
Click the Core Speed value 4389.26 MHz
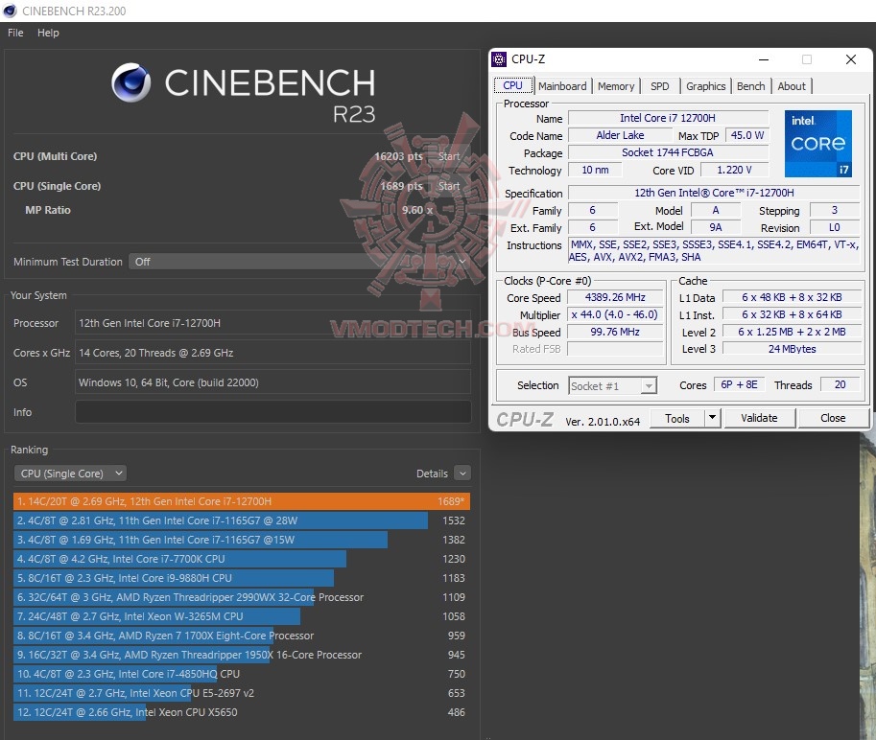pyautogui.click(x=615, y=297)
